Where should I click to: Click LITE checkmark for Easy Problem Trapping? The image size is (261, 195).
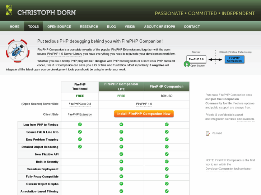121,139
